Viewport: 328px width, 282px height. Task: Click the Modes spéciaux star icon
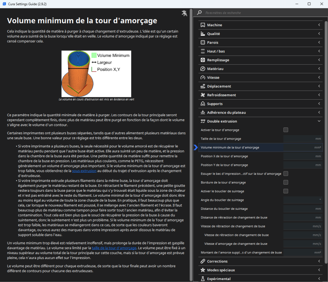203,270
